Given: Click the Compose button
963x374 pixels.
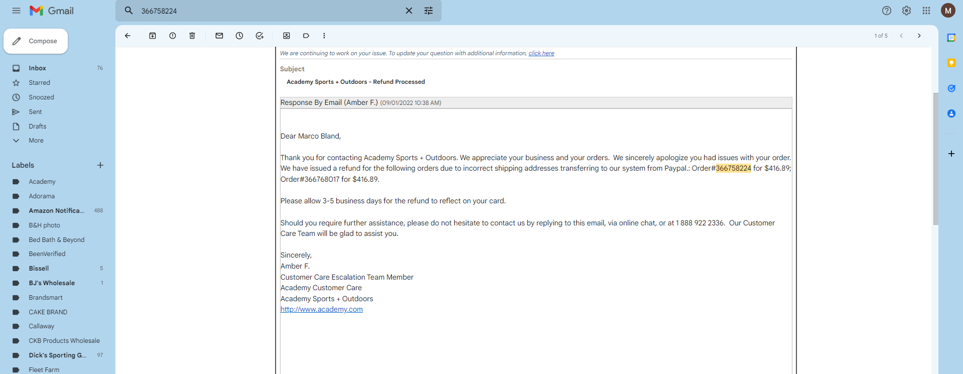Looking at the screenshot, I should point(36,41).
